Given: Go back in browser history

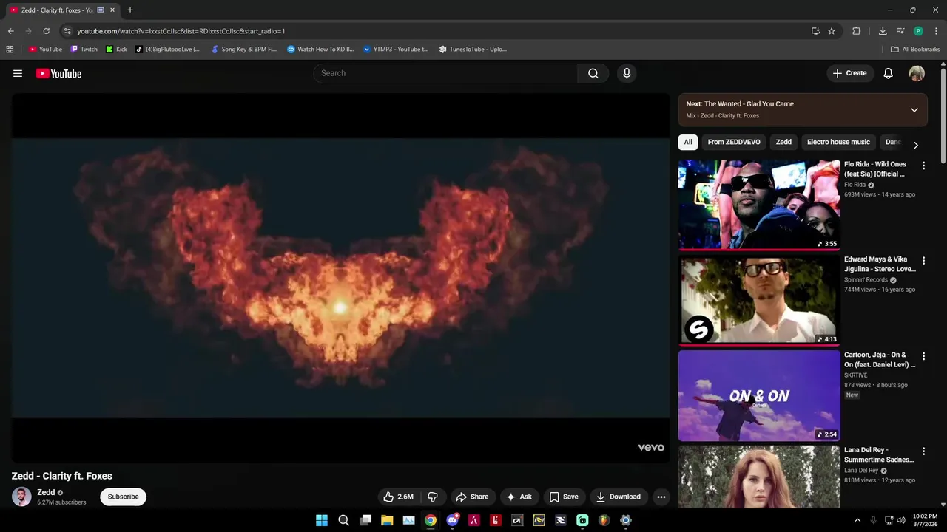Looking at the screenshot, I should pos(10,31).
